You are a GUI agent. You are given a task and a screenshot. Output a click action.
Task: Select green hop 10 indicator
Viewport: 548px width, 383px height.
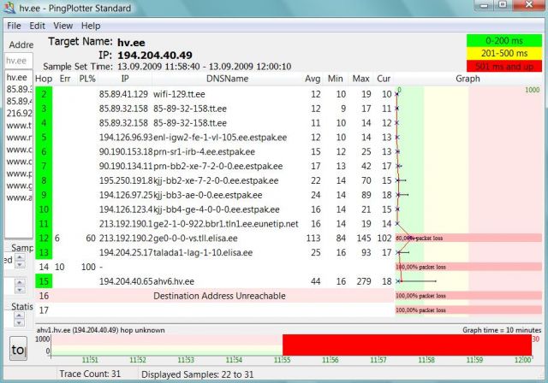pyautogui.click(x=44, y=209)
